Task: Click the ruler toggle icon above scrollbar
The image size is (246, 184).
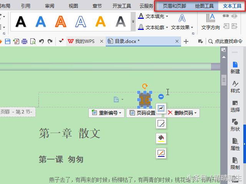Action: click(224, 50)
